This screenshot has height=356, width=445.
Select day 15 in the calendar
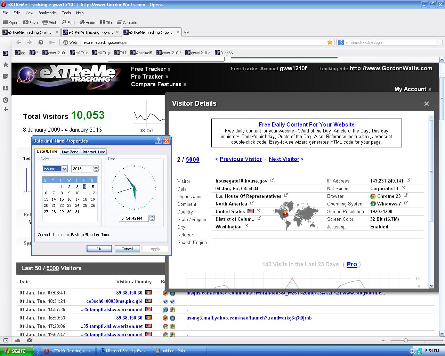pos(62,199)
